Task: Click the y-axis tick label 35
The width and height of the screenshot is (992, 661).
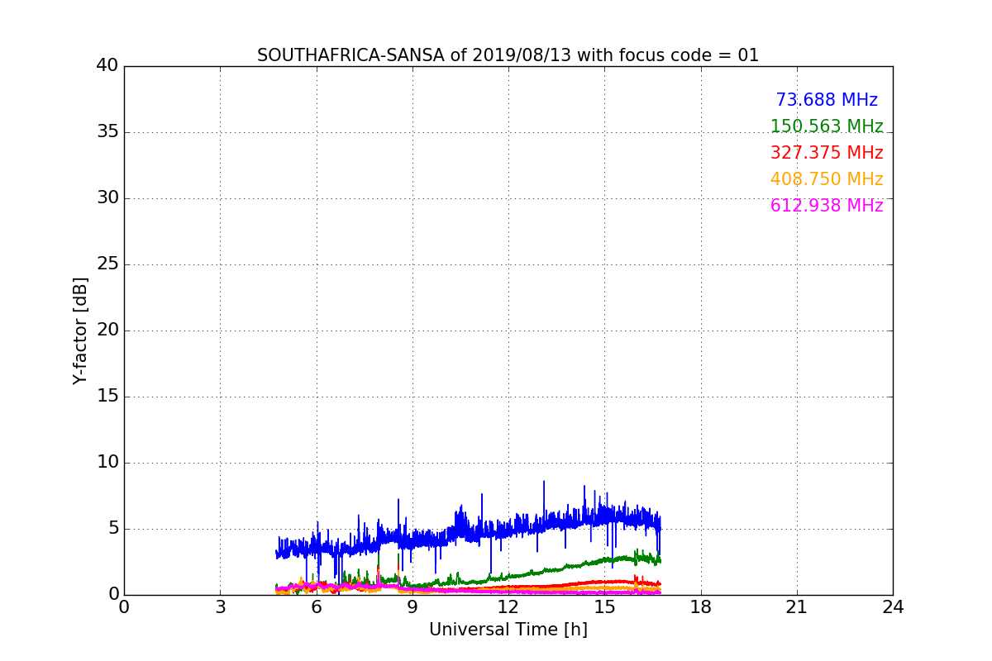Action: (x=107, y=132)
